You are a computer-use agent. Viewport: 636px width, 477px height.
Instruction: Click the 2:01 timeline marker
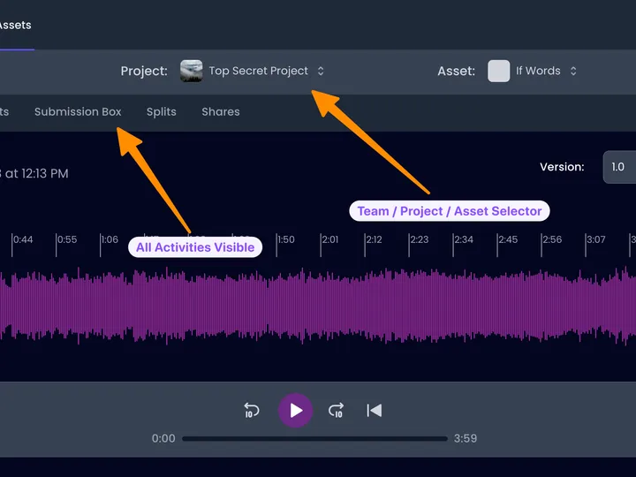tap(329, 239)
